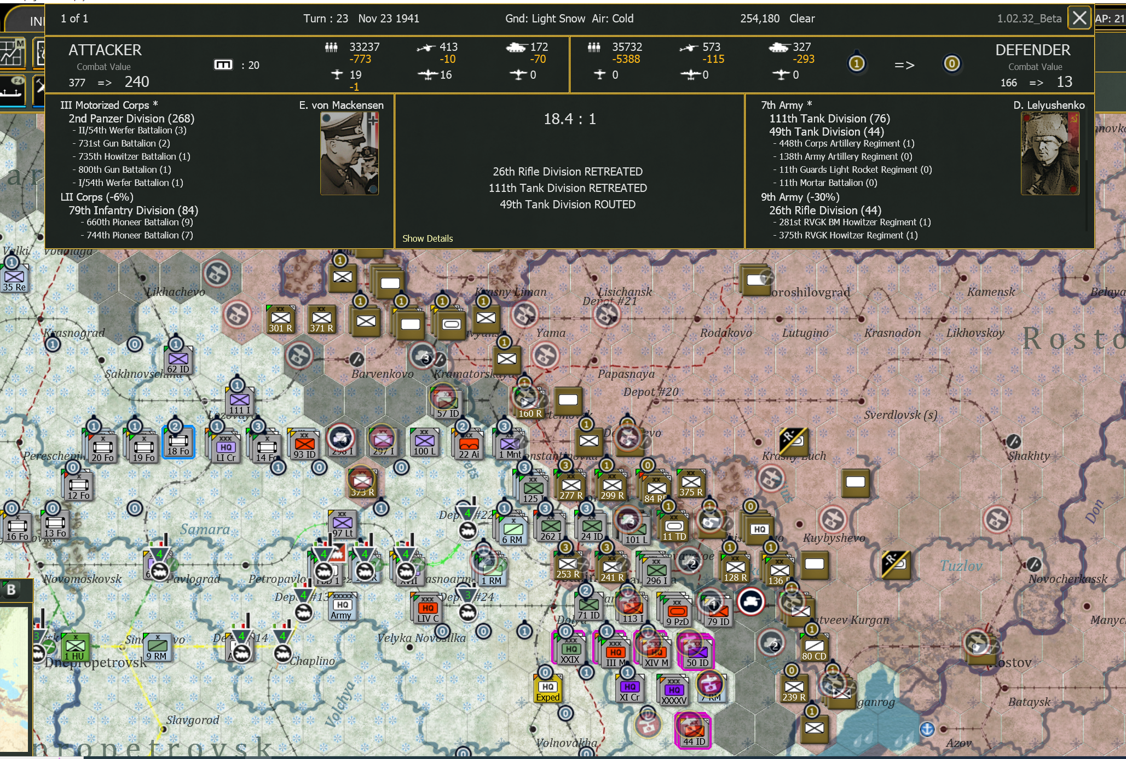Select the 79 ID infantry counter

tap(718, 612)
